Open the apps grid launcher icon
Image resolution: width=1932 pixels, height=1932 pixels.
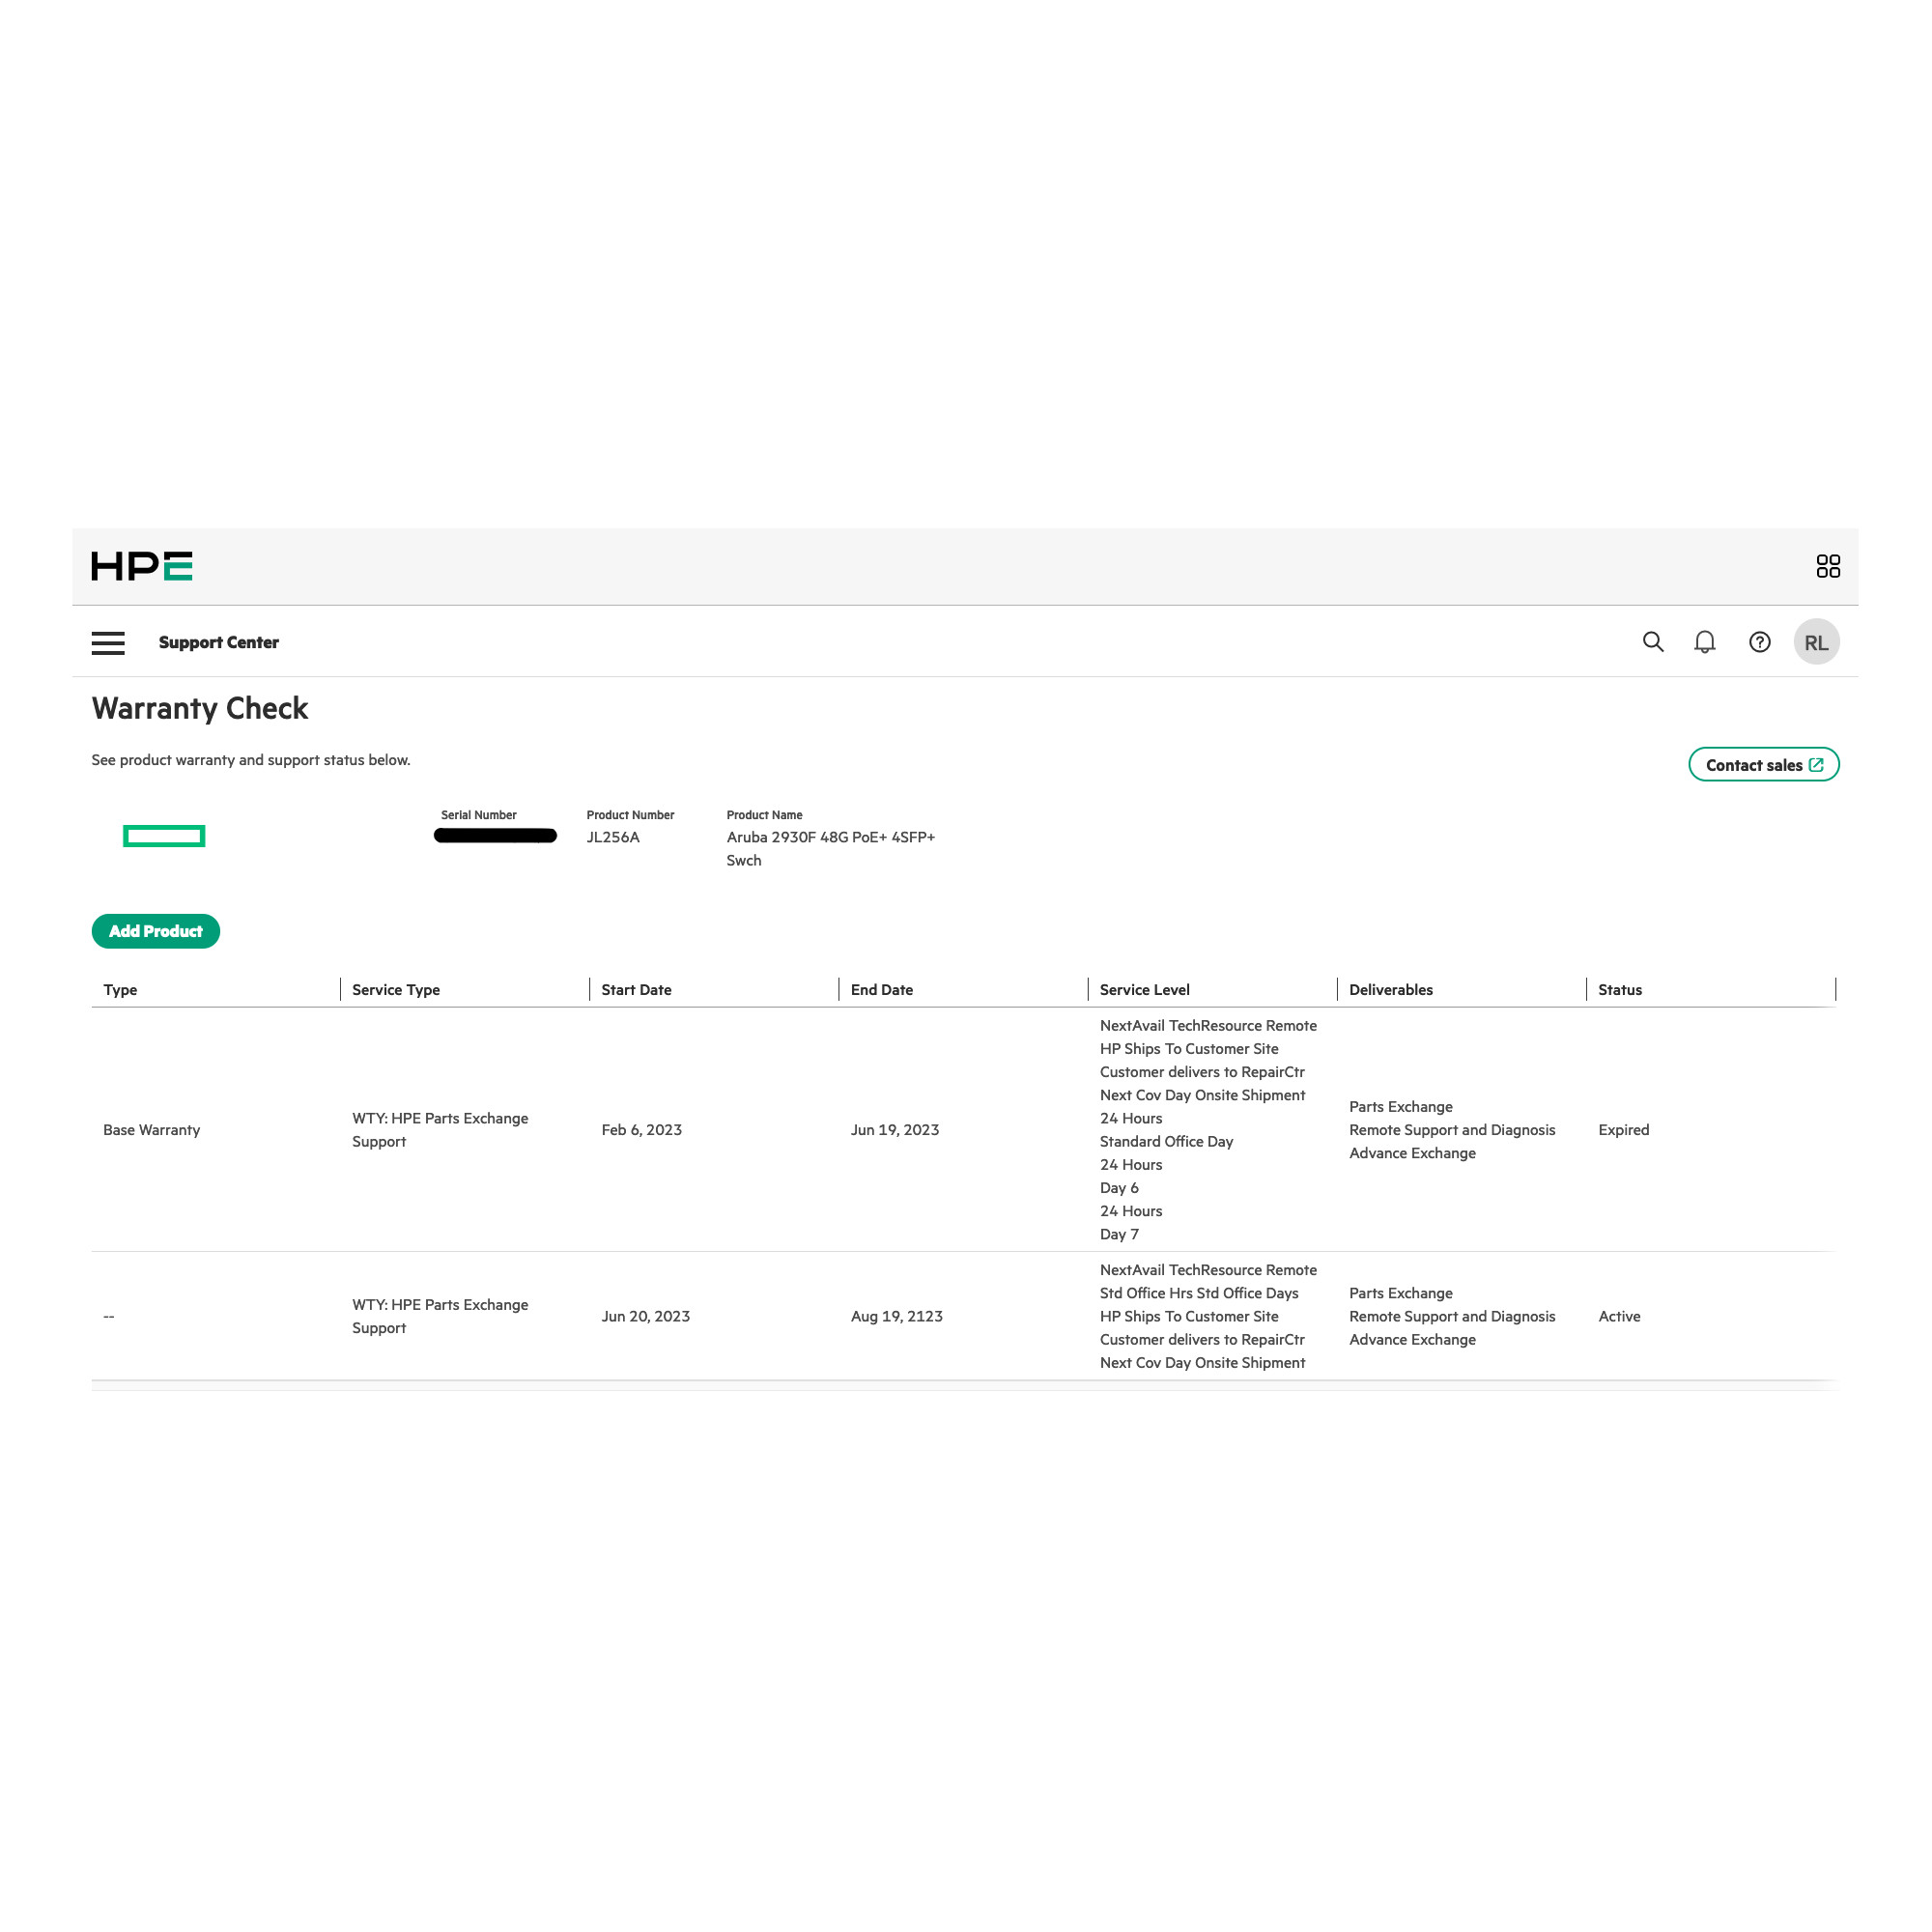(1827, 566)
